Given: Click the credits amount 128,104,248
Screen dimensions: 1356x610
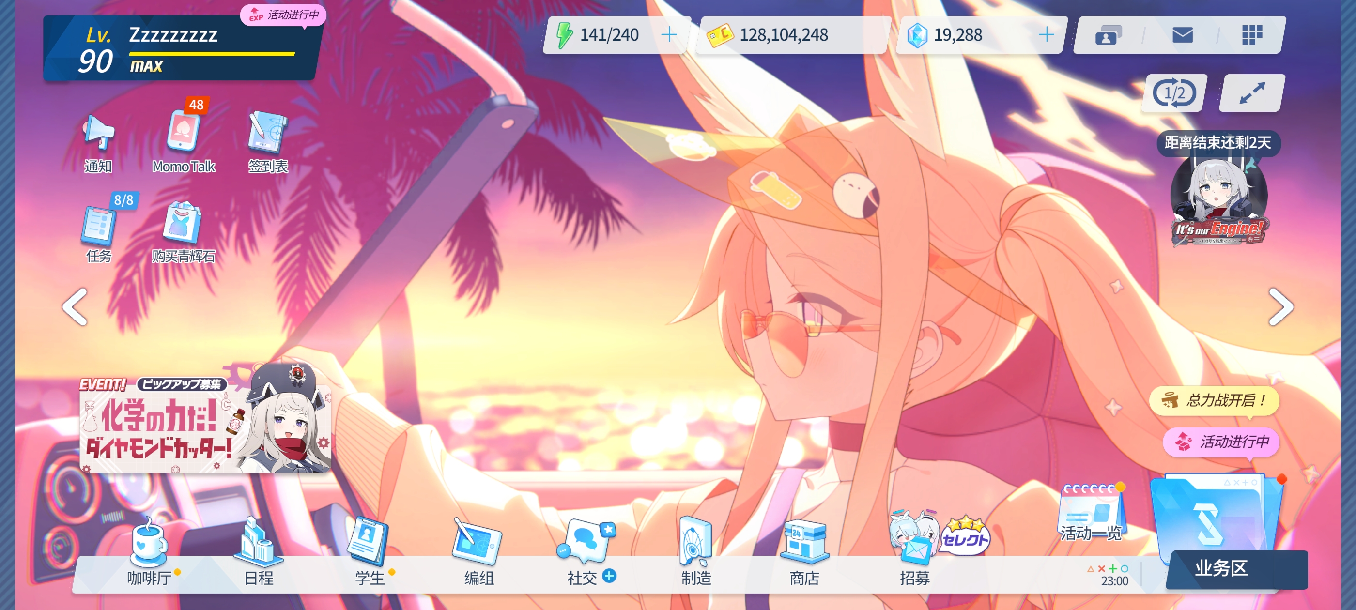Looking at the screenshot, I should 783,35.
